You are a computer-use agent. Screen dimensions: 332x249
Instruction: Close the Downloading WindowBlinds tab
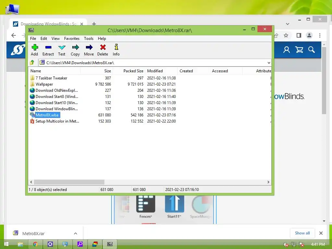pos(81,24)
